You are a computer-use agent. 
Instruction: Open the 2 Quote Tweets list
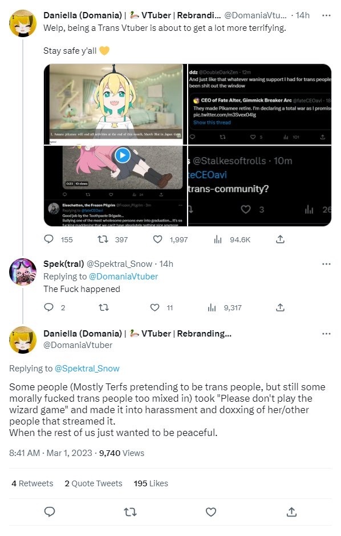(94, 483)
